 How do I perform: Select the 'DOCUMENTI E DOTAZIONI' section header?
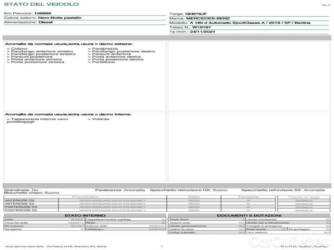pos(249,215)
